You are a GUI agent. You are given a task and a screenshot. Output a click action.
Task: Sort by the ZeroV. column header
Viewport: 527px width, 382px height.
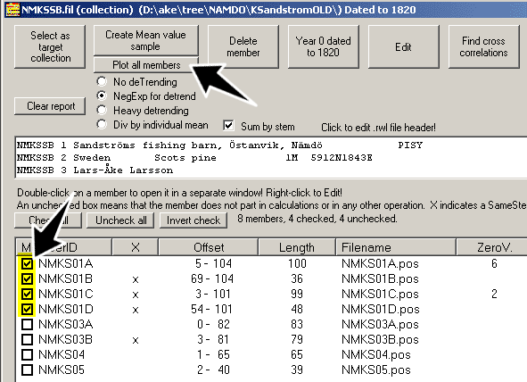click(x=491, y=247)
